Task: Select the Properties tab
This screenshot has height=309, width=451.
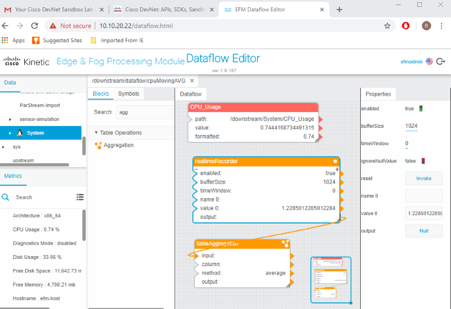Action: point(378,94)
